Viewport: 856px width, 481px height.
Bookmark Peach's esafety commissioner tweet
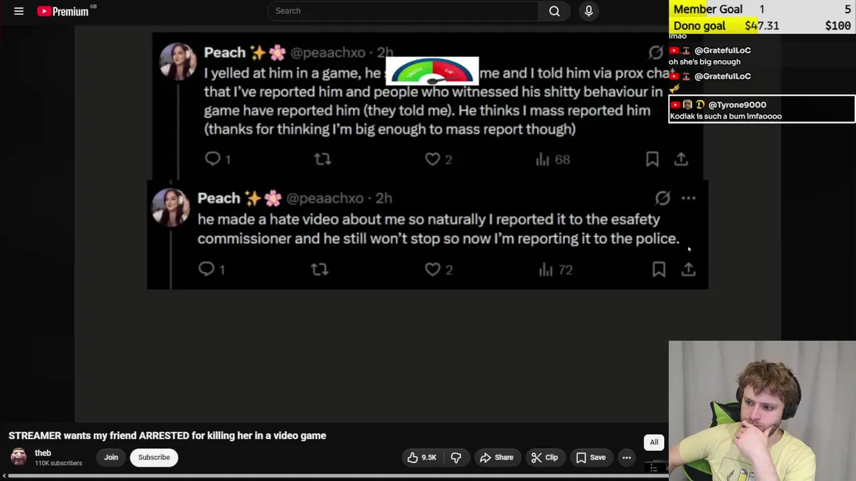point(659,269)
